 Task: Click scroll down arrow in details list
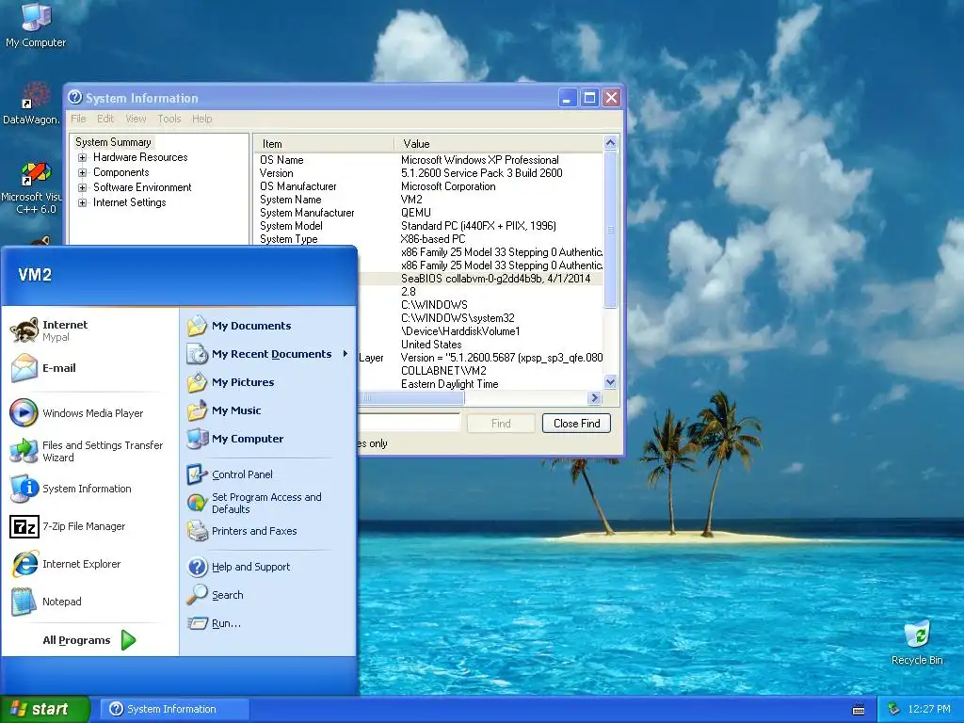(x=610, y=382)
